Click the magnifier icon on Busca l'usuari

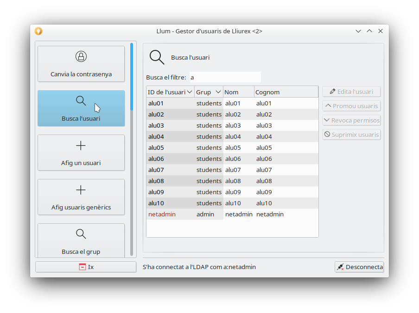click(x=81, y=101)
